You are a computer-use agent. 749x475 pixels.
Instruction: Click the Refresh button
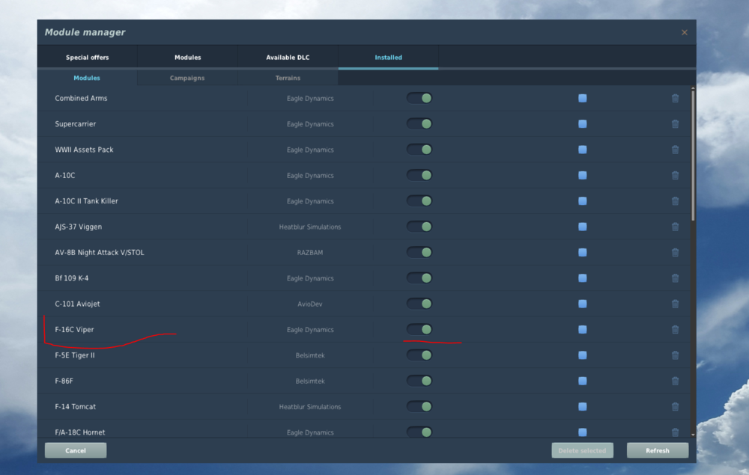click(x=658, y=450)
